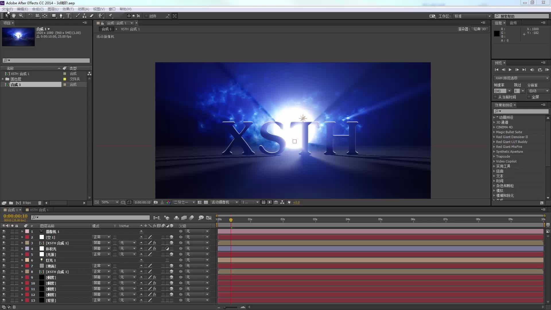The image size is (551, 310).
Task: Take a snapshot with camera icon
Action: [x=156, y=202]
